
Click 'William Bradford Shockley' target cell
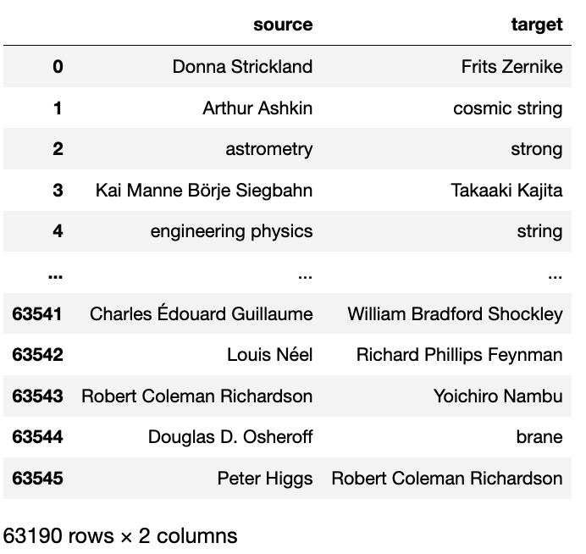(x=455, y=314)
